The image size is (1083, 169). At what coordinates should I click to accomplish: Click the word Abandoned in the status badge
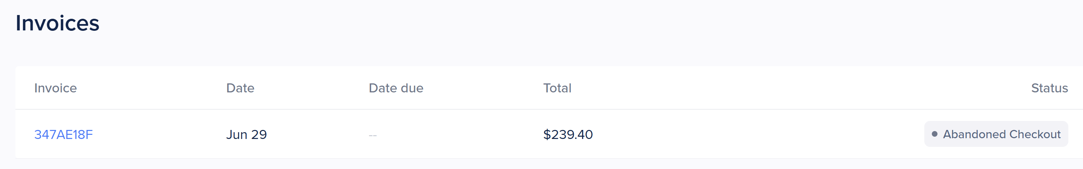974,134
